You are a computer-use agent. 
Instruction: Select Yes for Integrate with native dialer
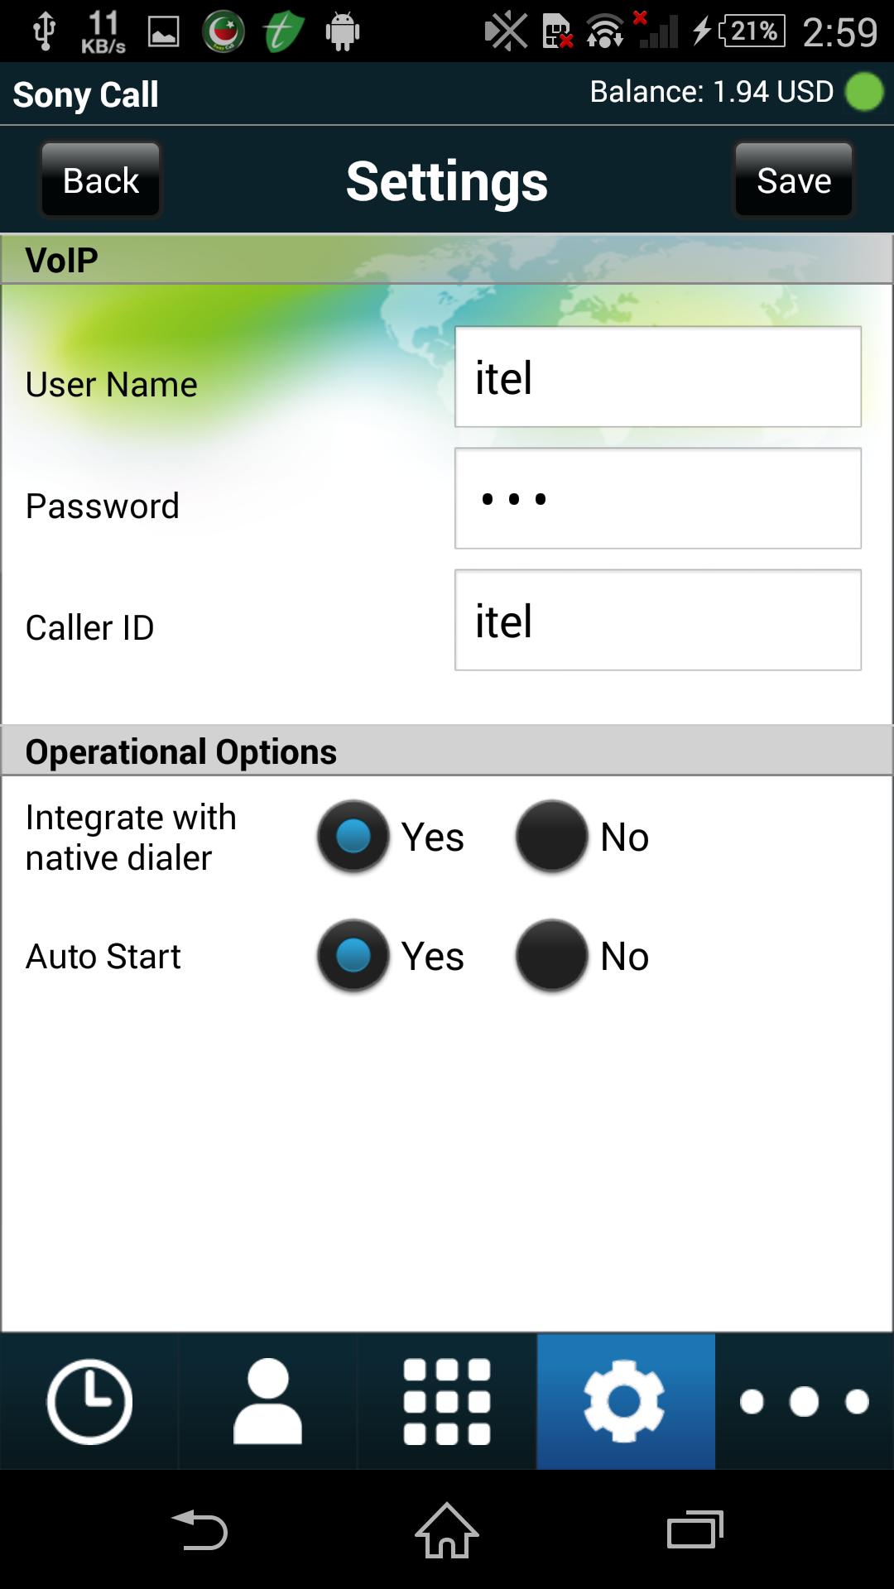pos(353,836)
